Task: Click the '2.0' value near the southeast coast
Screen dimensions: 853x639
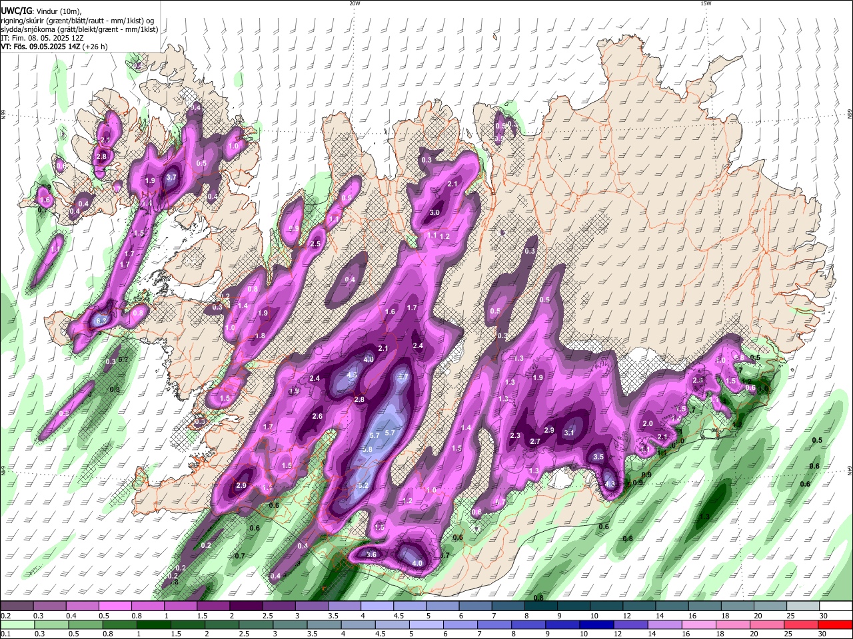Action: pyautogui.click(x=648, y=424)
